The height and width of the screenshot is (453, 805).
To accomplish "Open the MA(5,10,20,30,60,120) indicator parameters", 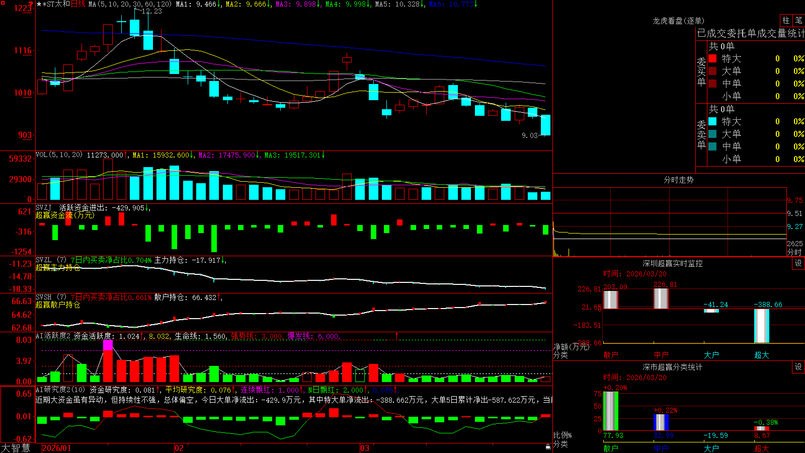I will (x=130, y=4).
